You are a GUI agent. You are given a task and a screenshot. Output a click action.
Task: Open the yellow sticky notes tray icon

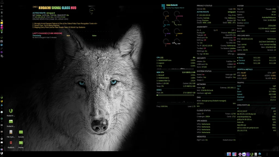[2, 23]
